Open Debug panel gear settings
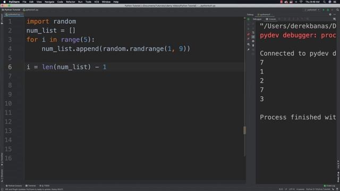340x191 pixels. 330,14
